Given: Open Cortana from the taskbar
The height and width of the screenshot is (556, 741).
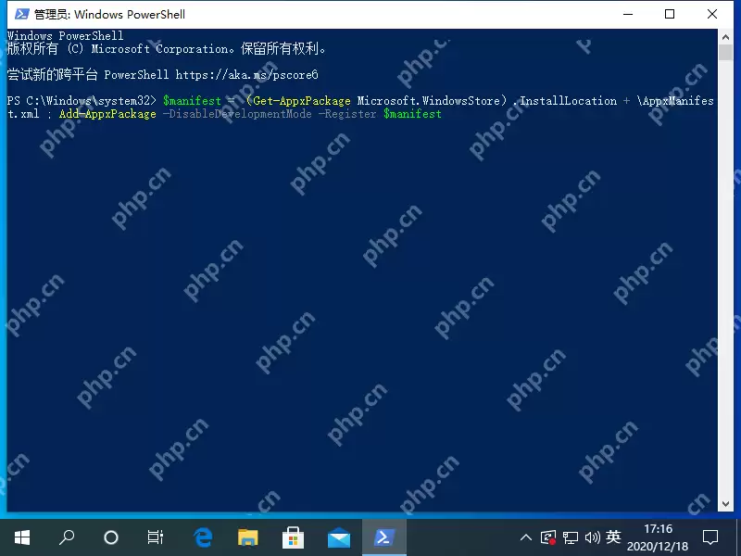Looking at the screenshot, I should [110, 537].
